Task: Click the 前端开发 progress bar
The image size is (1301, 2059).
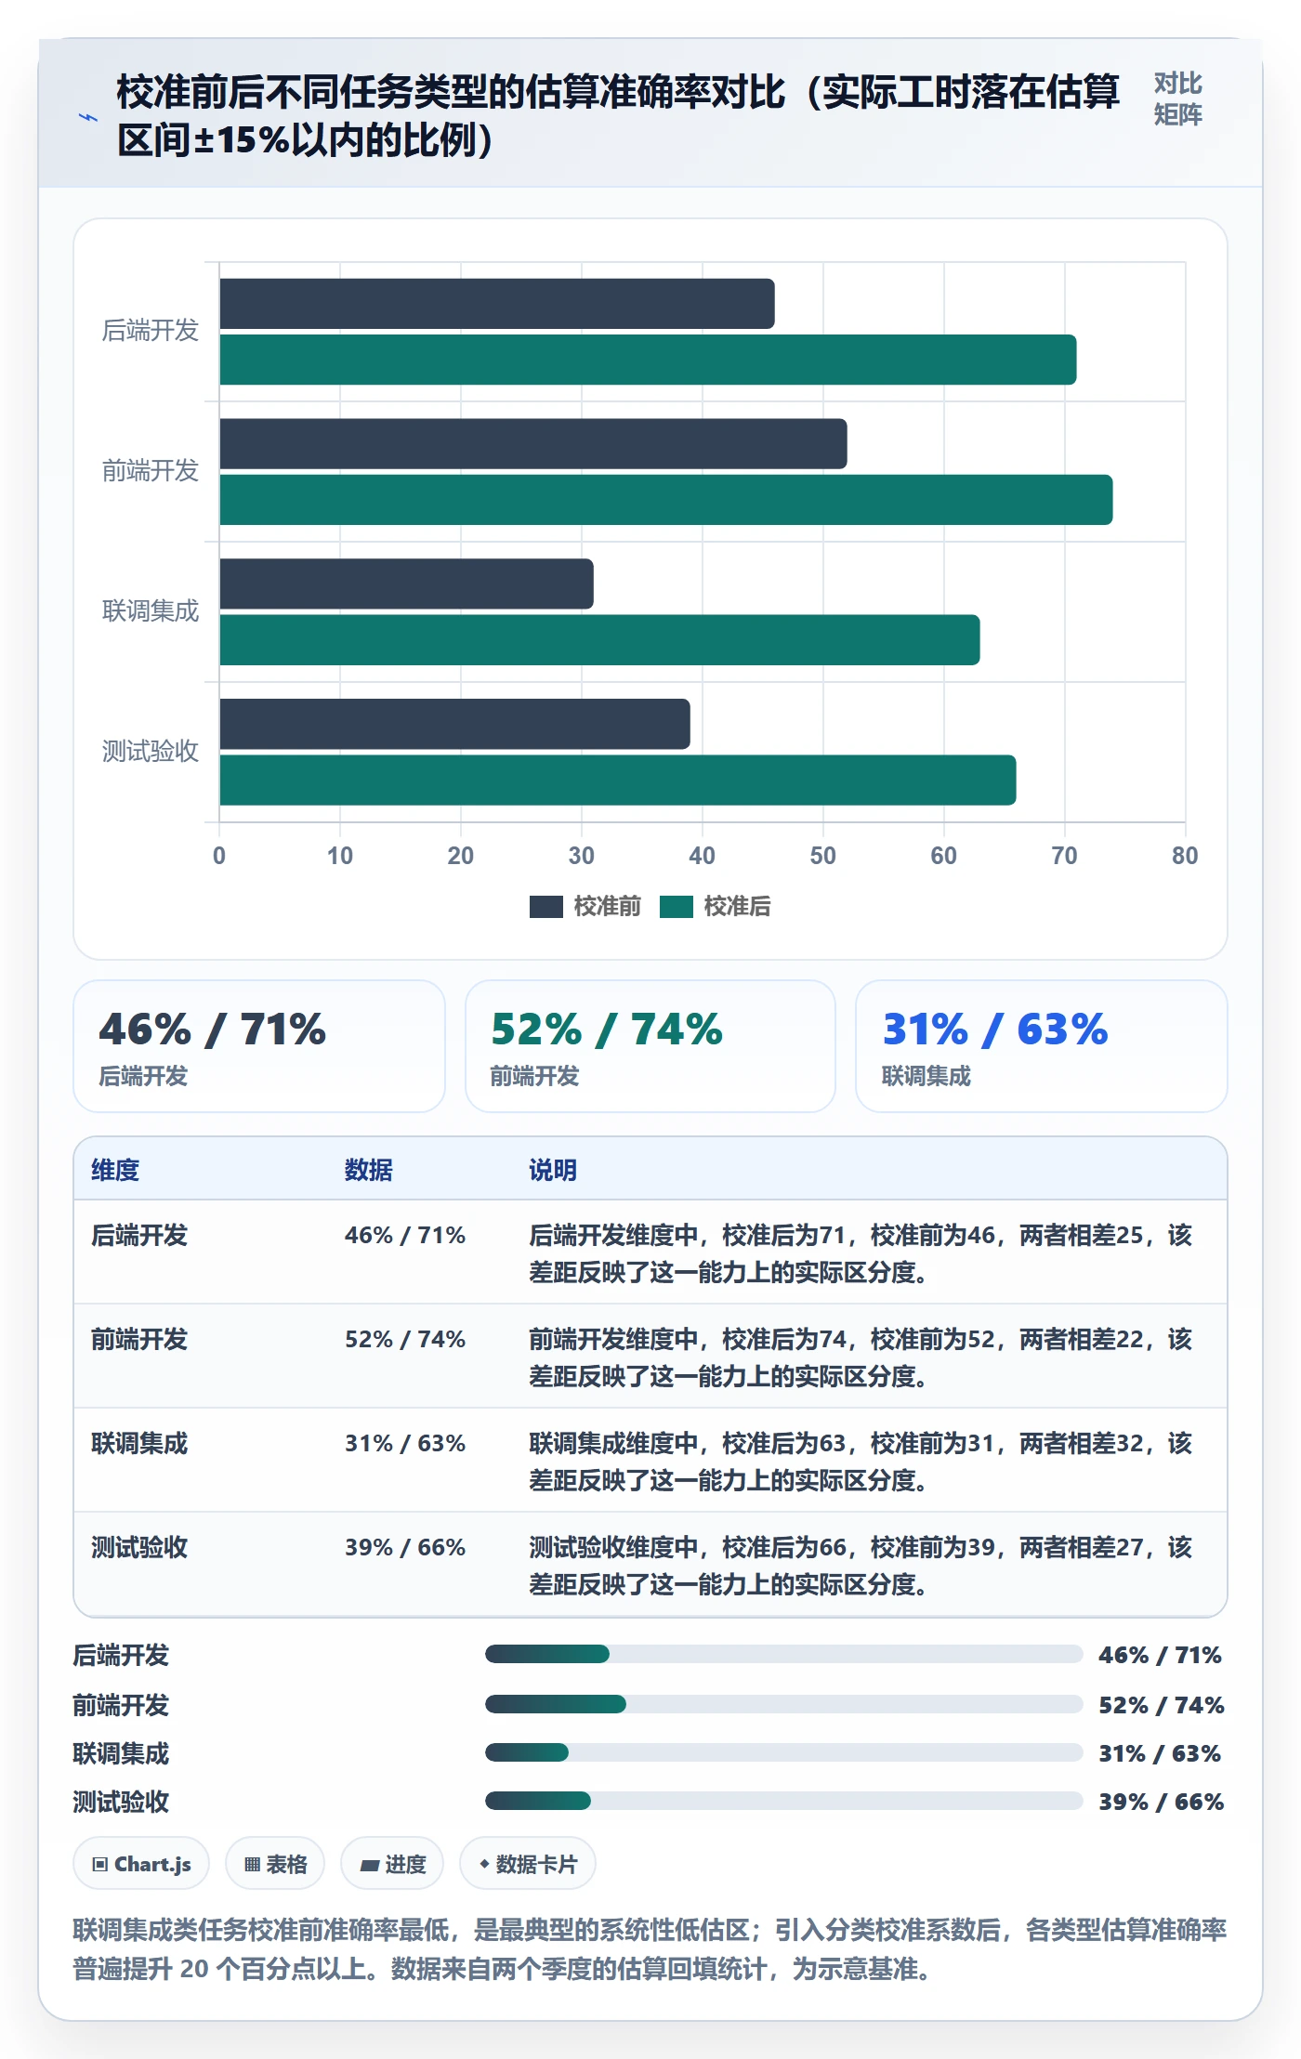Action: pos(783,1704)
